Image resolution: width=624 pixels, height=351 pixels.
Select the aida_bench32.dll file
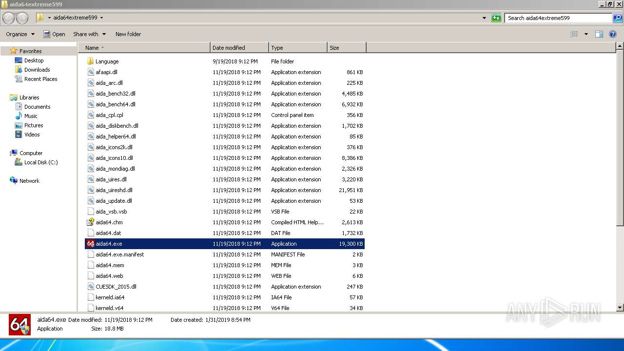225,94
